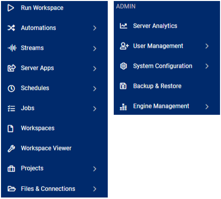The height and width of the screenshot is (199, 221).
Task: Expand the User Management chevron
Action: [207, 46]
